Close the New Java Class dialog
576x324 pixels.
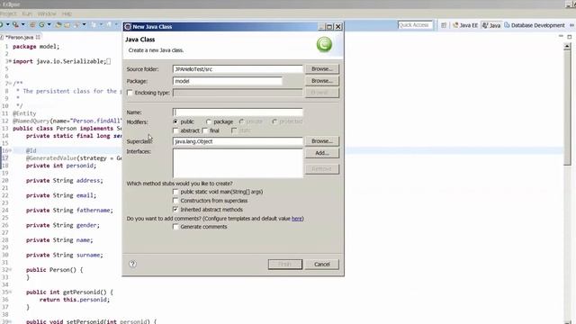[x=338, y=26]
